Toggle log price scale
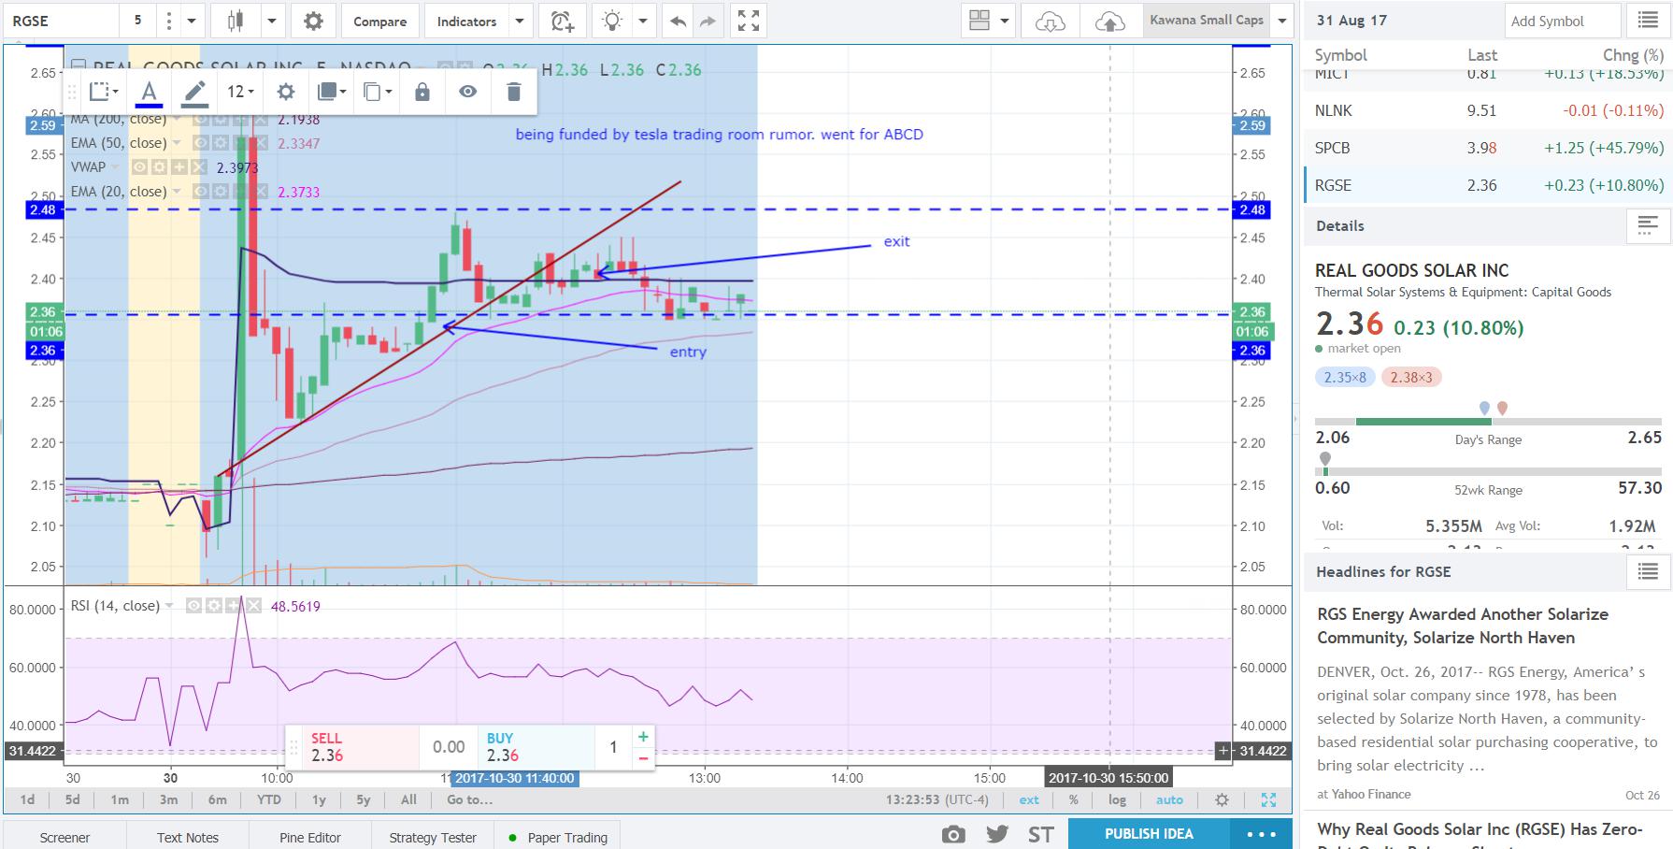Screen dimensions: 1673x849 coord(1117,800)
